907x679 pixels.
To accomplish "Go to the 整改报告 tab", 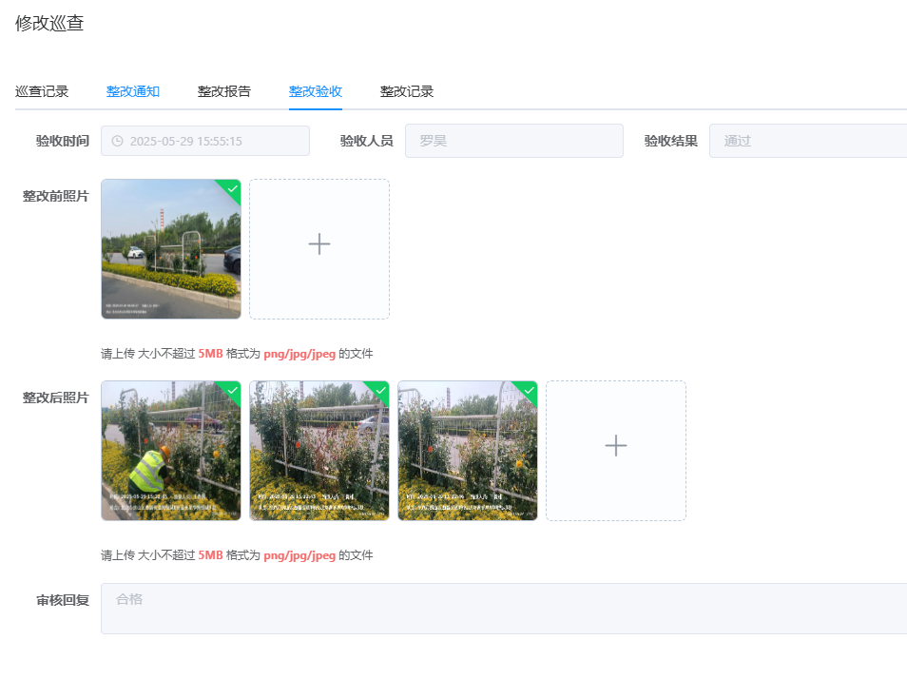I will pyautogui.click(x=223, y=91).
